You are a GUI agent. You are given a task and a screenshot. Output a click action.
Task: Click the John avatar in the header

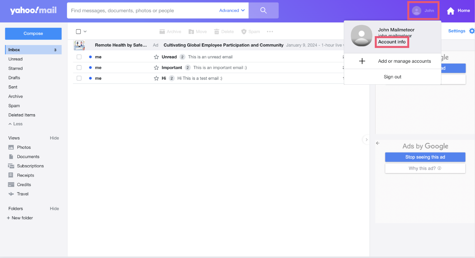tap(417, 11)
